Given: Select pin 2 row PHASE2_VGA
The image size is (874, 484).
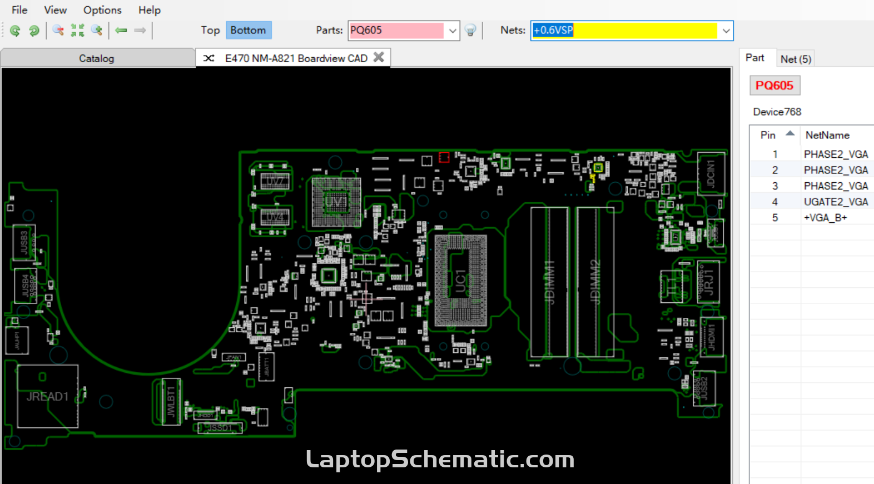Looking at the screenshot, I should point(812,170).
